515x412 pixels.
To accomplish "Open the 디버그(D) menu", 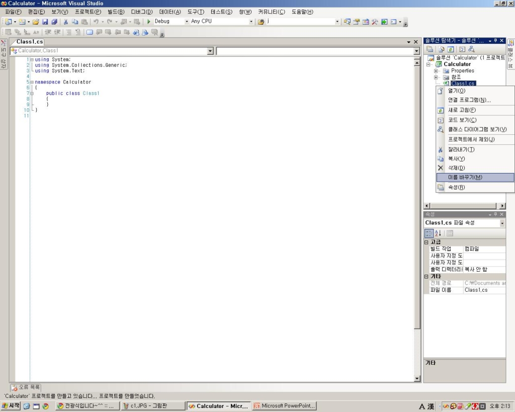I will coord(142,12).
